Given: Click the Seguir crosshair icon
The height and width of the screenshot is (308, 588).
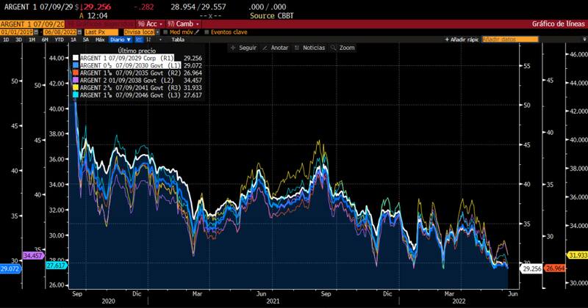Looking at the screenshot, I should click(232, 48).
